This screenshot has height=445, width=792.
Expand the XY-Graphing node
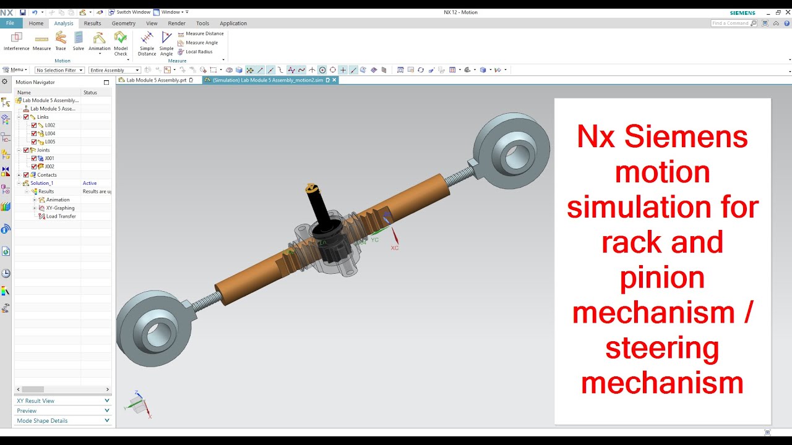point(35,208)
